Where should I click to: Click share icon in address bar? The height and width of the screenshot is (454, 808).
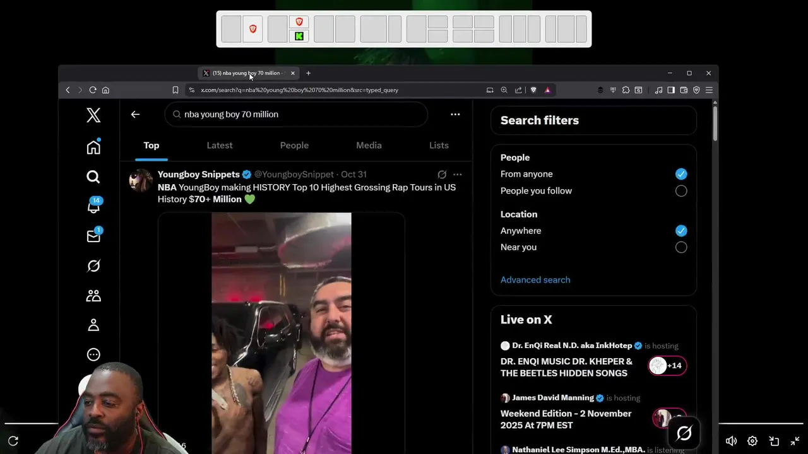click(x=518, y=90)
